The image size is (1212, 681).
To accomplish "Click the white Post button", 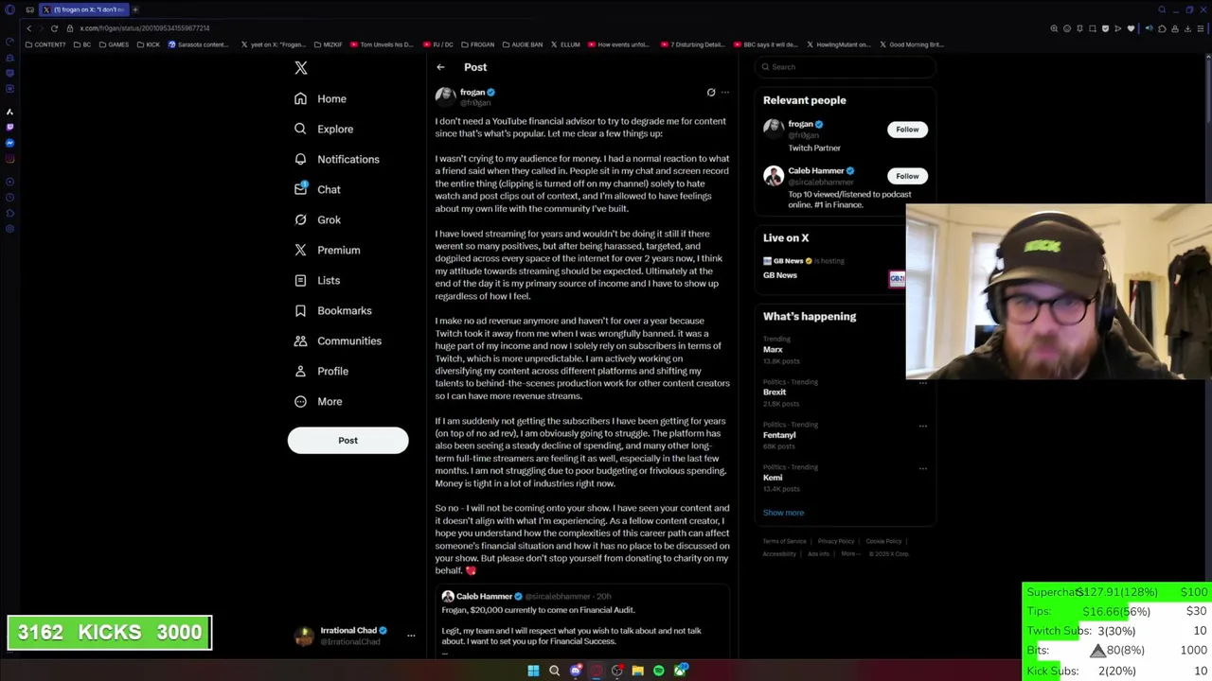I will (348, 440).
